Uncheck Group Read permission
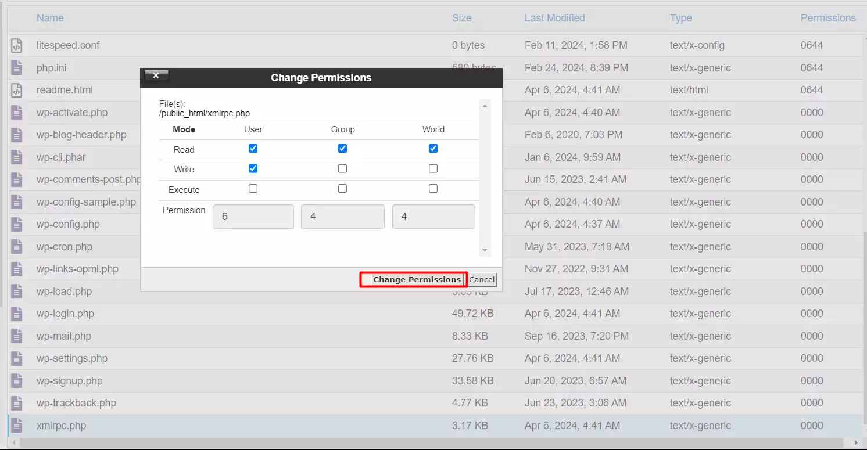This screenshot has height=450, width=867. [x=342, y=149]
